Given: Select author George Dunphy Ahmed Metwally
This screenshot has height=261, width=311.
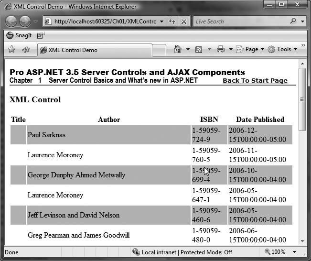Looking at the screenshot, I should (109, 175).
